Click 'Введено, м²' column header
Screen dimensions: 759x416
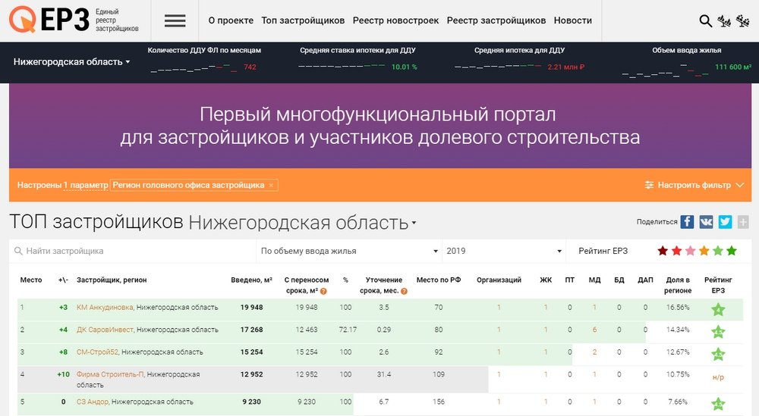(x=251, y=280)
